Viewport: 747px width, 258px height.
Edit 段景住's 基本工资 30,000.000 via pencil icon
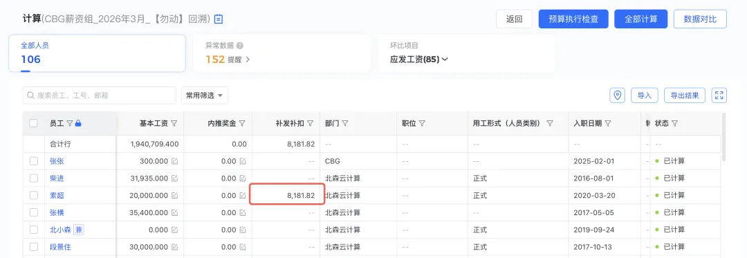(x=174, y=247)
